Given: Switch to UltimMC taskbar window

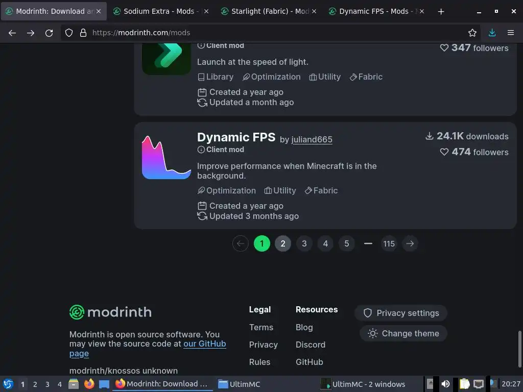Looking at the screenshot, I should click(239, 384).
